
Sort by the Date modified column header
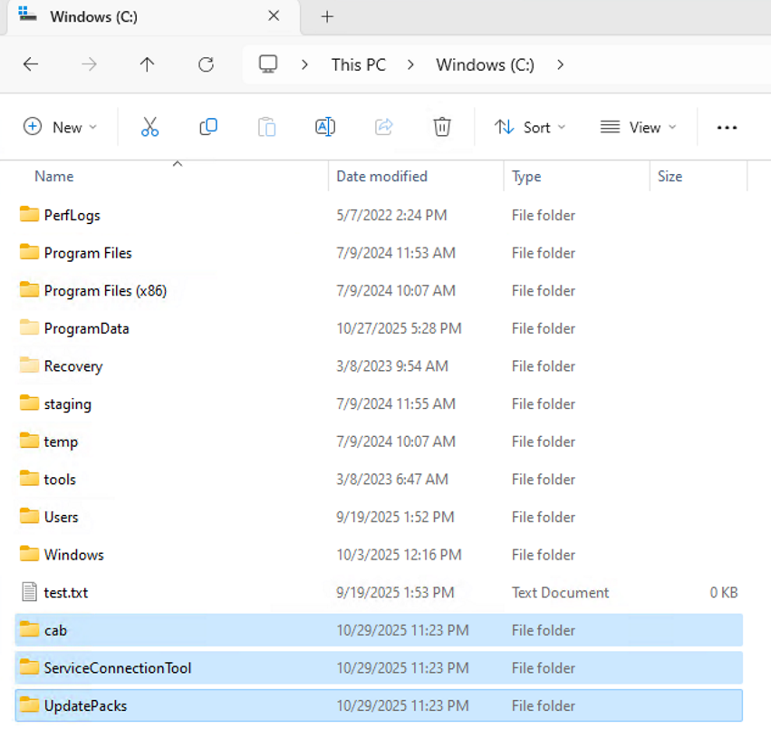[x=381, y=176]
